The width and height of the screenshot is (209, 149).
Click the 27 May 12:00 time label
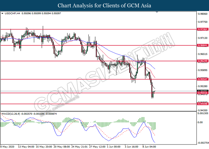coord(97,147)
